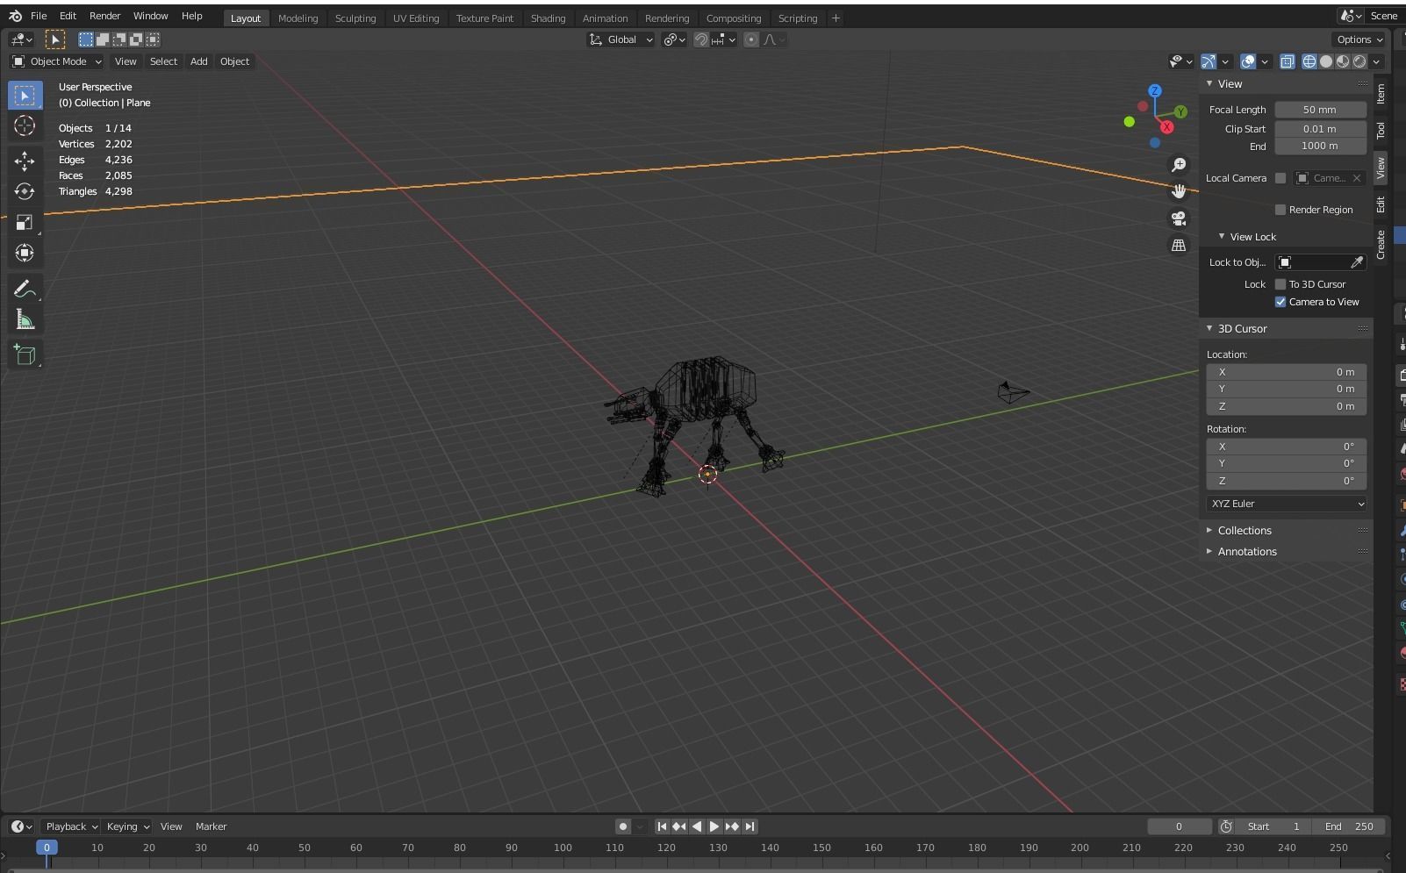Click the zoom view magnifier icon
This screenshot has height=873, width=1406.
1179,165
